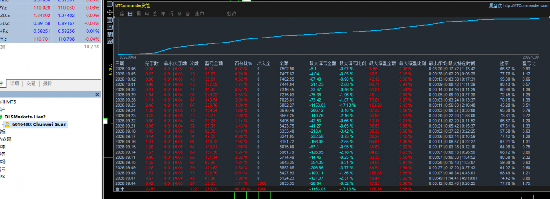Image resolution: width=550 pixels, height=199 pixels.
Task: Click bid price 110.701 in market watch
Action: click(x=42, y=39)
